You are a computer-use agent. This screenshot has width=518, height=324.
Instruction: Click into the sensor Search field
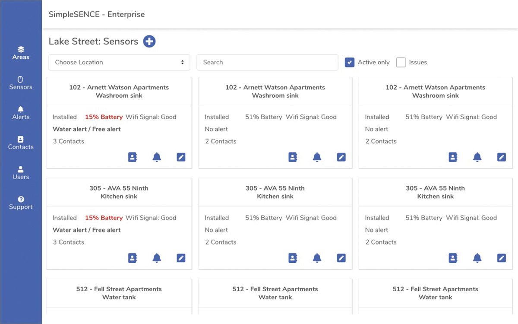click(267, 62)
